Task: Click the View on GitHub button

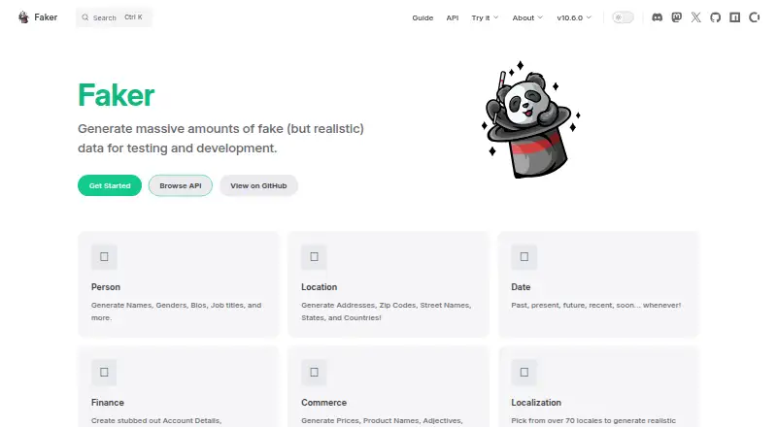Action: click(258, 185)
